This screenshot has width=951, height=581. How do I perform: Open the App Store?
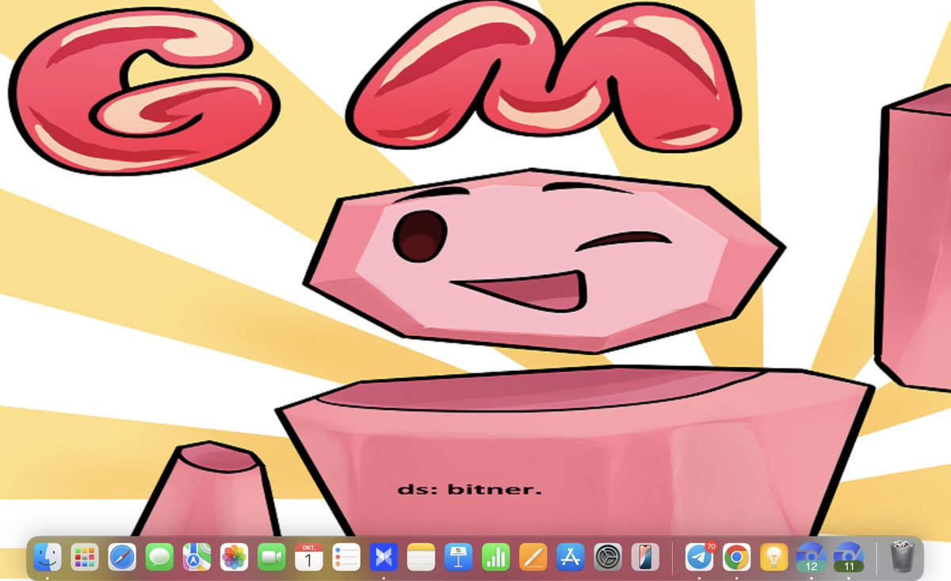[x=571, y=557]
